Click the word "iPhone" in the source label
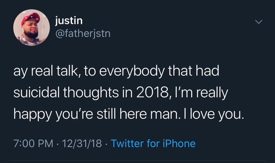Screen dimensions: 275x163 coord(179,143)
